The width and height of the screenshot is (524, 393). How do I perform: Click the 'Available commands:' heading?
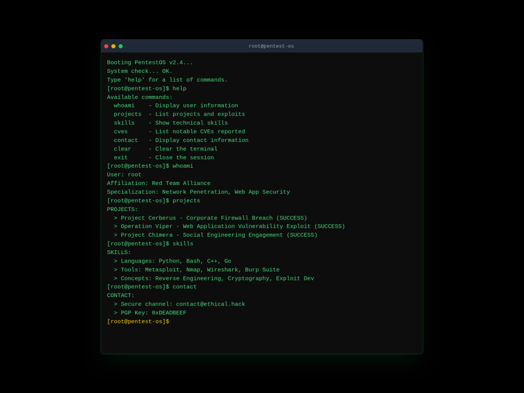[x=139, y=97]
